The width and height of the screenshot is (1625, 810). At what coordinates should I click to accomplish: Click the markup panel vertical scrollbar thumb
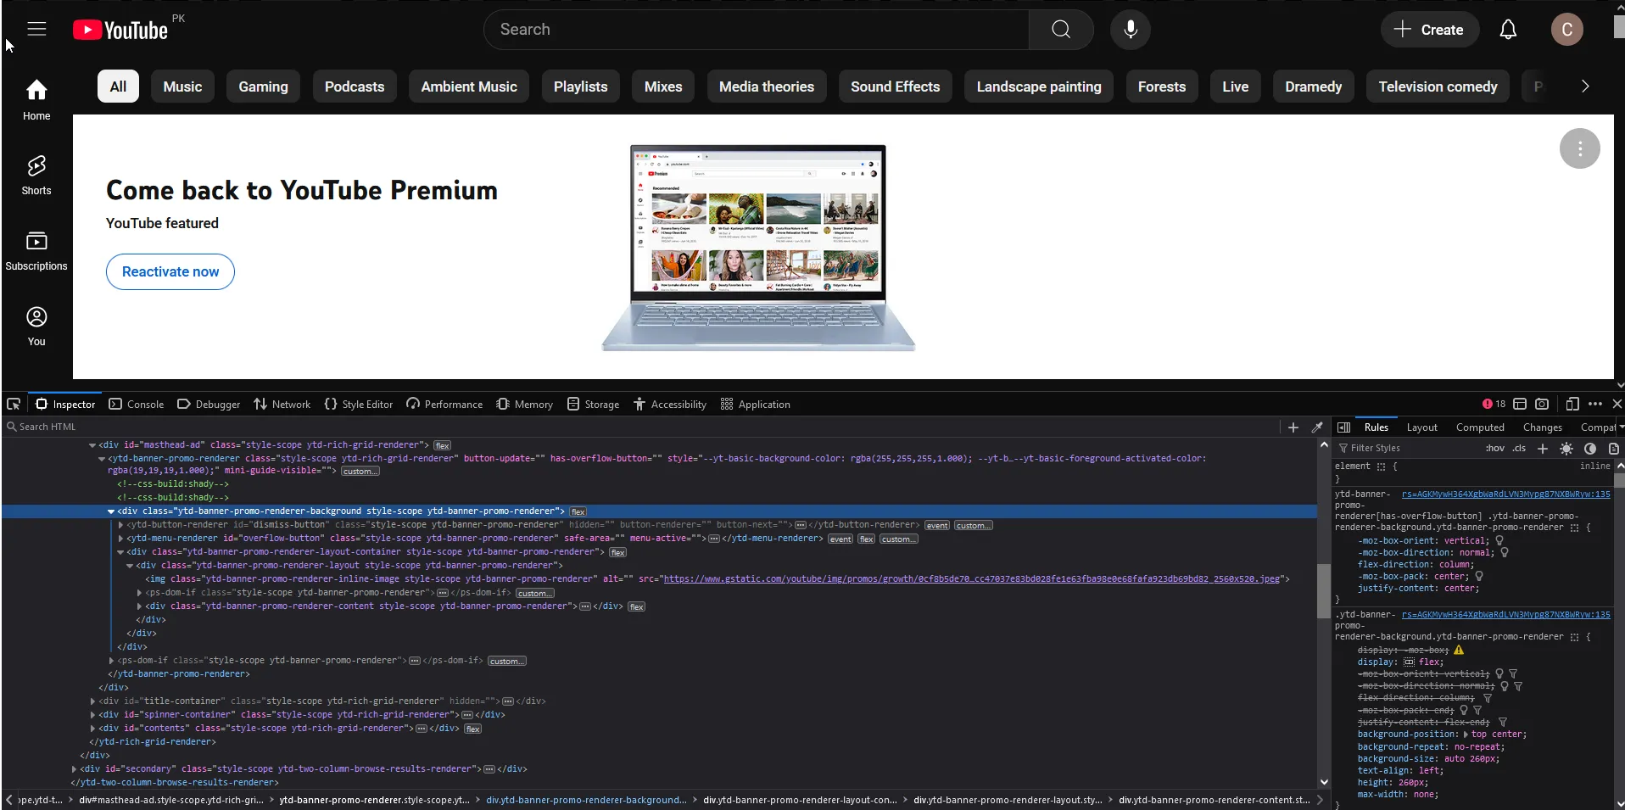coord(1323,590)
